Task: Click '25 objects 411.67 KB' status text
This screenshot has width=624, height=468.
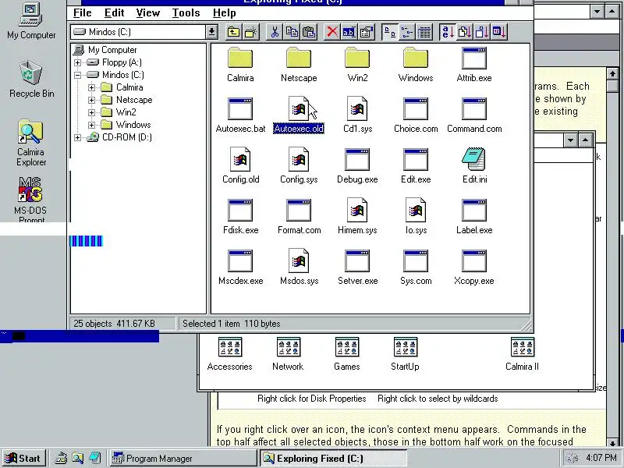Action: 114,324
